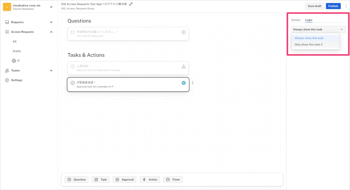
Task: Click the pencil edit icon beside request title
Action: coord(131,4)
